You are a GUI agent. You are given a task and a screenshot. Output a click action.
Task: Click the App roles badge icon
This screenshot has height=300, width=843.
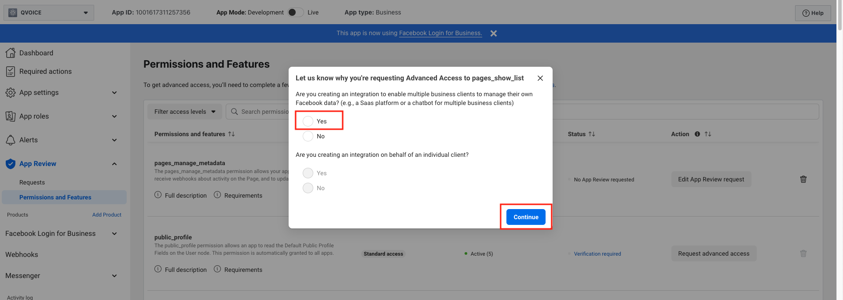click(x=11, y=116)
